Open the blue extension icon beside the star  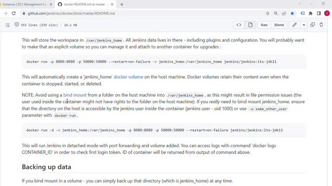302,13
